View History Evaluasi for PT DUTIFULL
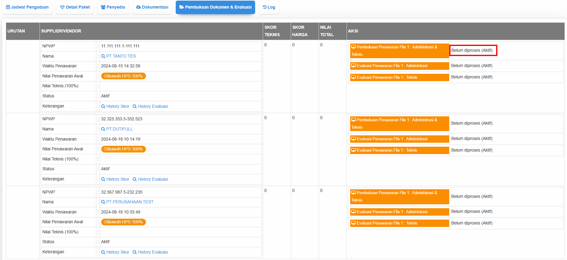567x260 pixels. [150, 179]
